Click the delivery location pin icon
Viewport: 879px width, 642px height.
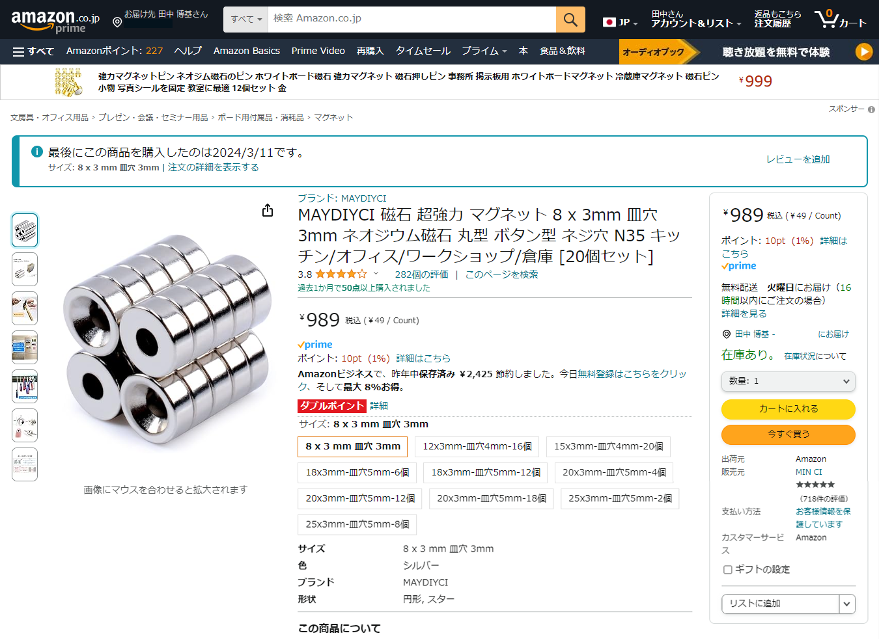click(117, 23)
